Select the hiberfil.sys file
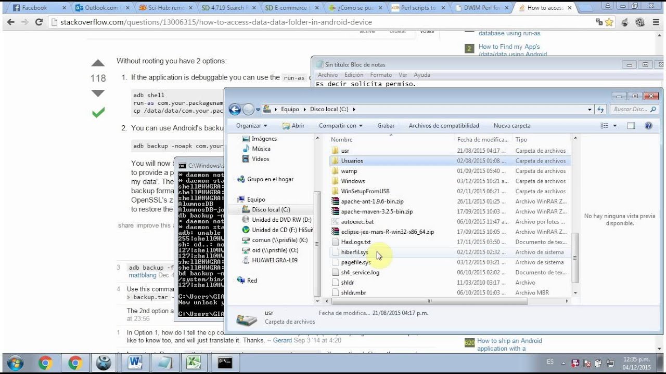This screenshot has width=666, height=374. tap(451, 252)
